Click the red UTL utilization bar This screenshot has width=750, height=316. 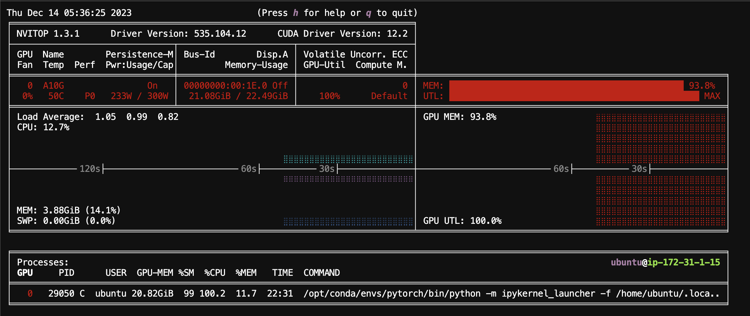click(x=574, y=96)
